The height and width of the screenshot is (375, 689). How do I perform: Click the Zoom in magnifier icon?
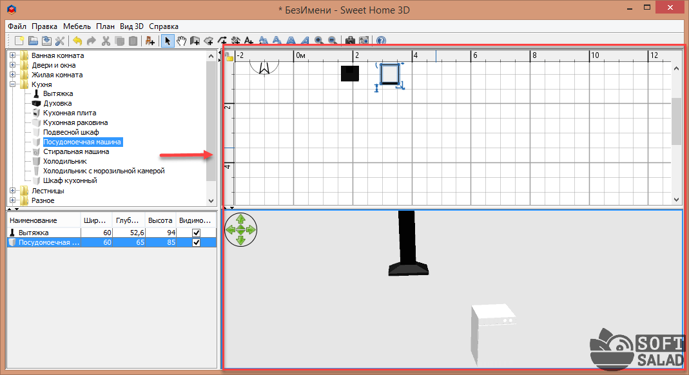(x=318, y=41)
